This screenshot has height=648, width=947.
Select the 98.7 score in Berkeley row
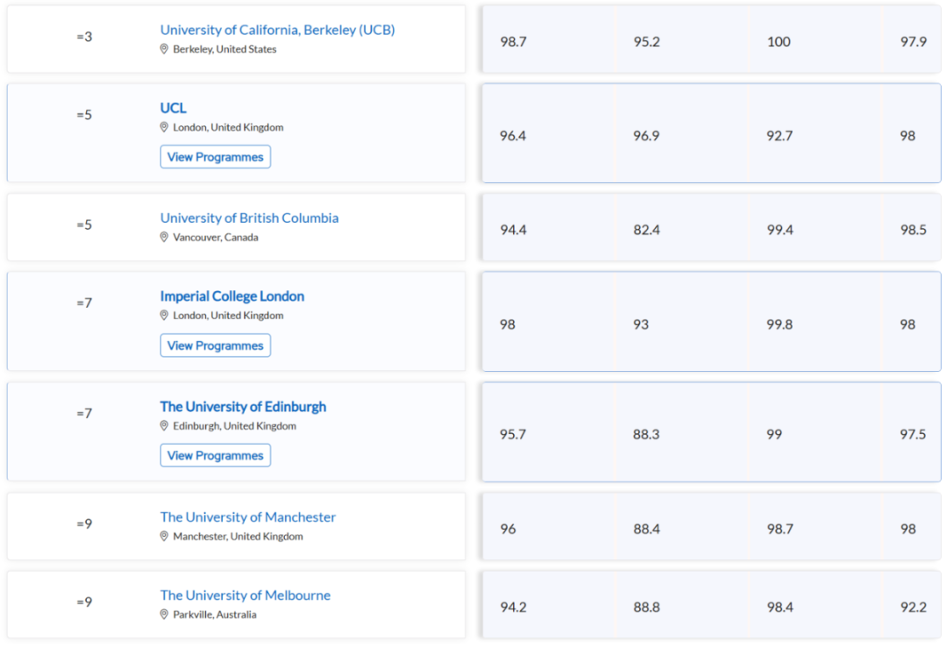pos(513,42)
